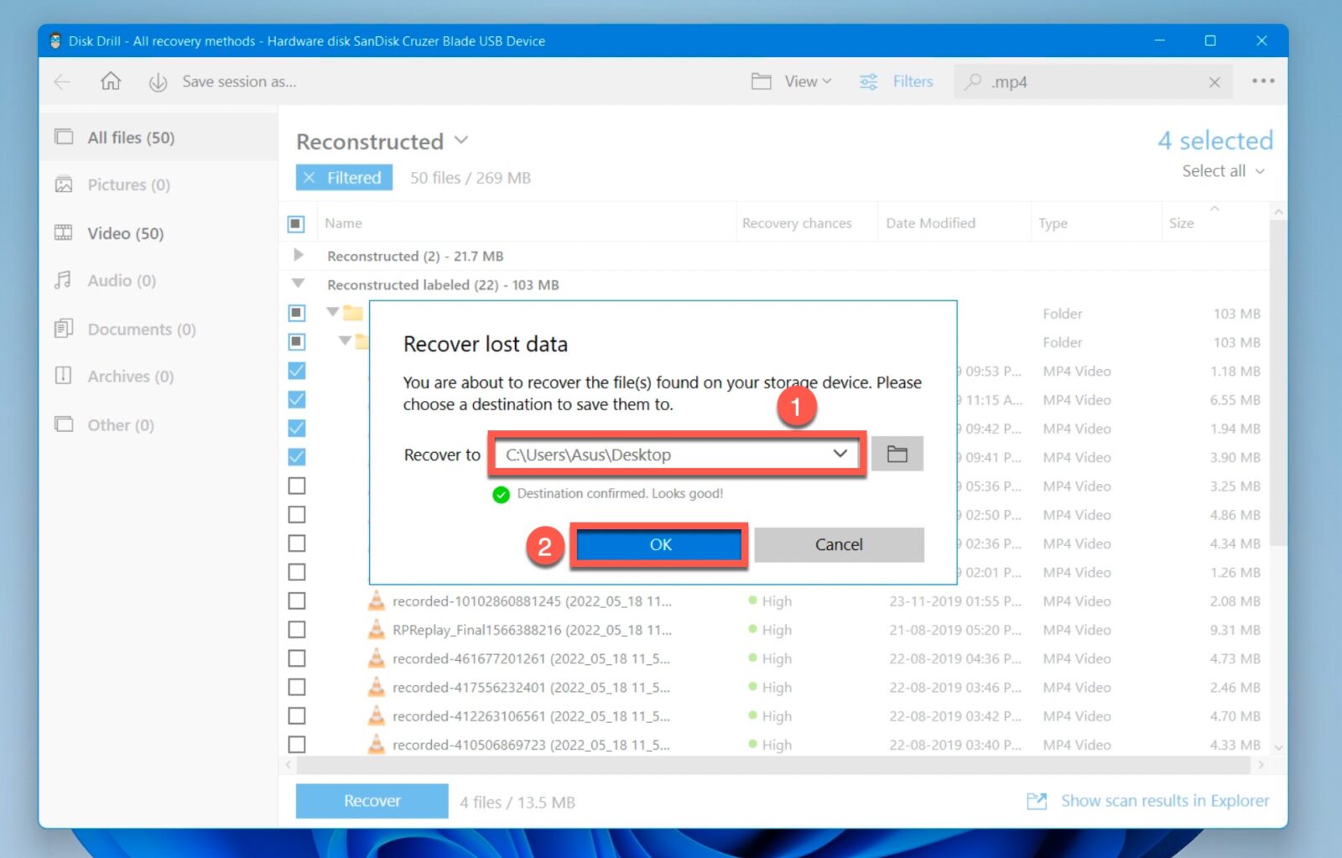Open the Filters panel icon
Viewport: 1342px width, 858px height.
pos(869,81)
